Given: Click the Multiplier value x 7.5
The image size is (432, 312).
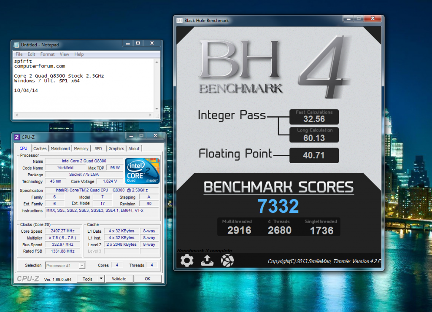Looking at the screenshot, I should pos(62,238).
